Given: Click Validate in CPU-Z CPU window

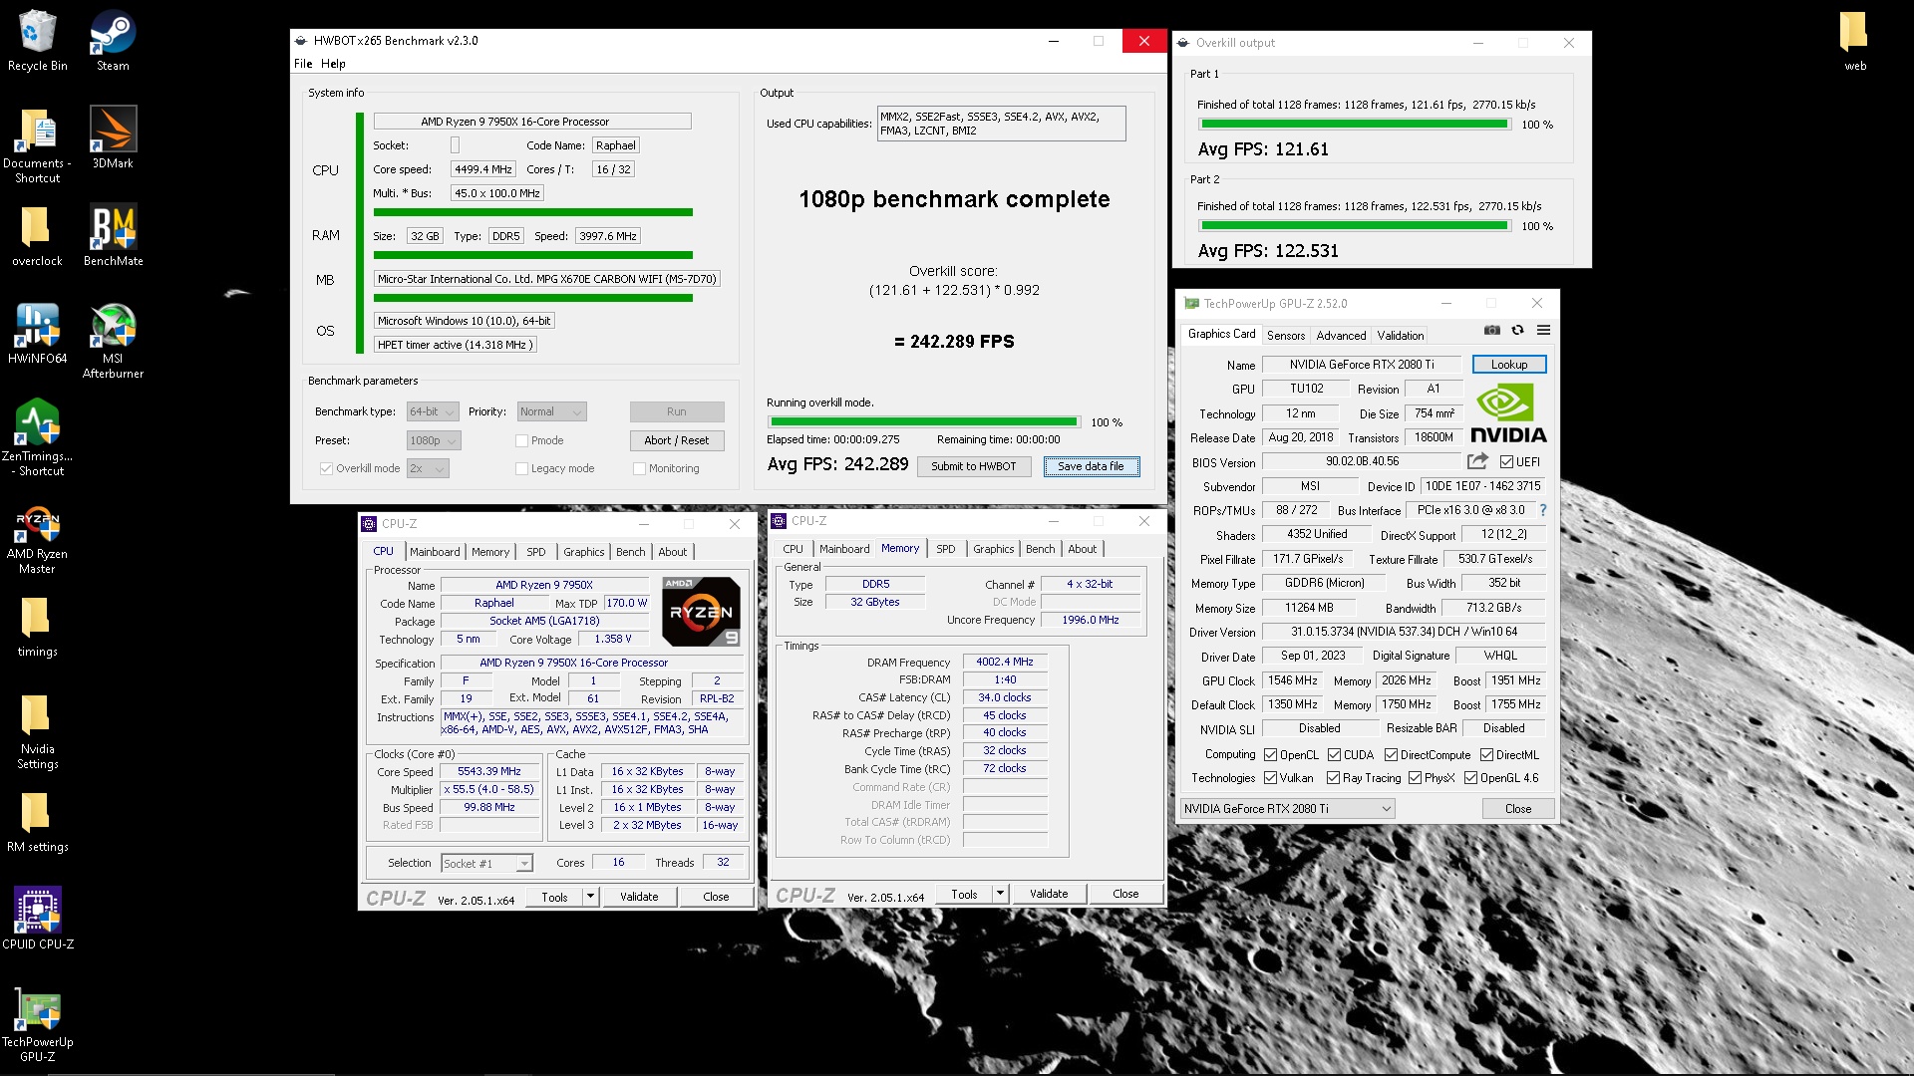Looking at the screenshot, I should pyautogui.click(x=639, y=897).
